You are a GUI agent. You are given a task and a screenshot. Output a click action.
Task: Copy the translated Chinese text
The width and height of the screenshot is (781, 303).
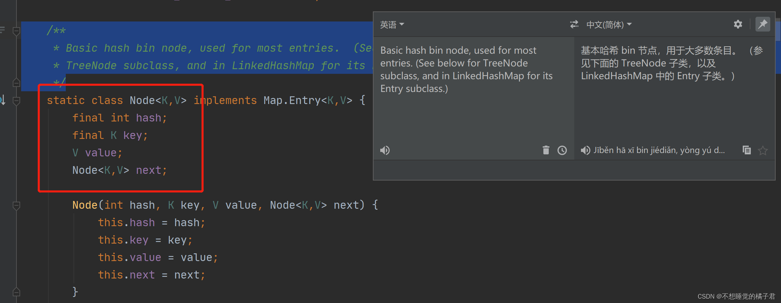click(746, 150)
